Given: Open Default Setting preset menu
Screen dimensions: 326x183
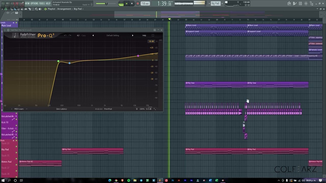Looking at the screenshot, I should [113, 36].
